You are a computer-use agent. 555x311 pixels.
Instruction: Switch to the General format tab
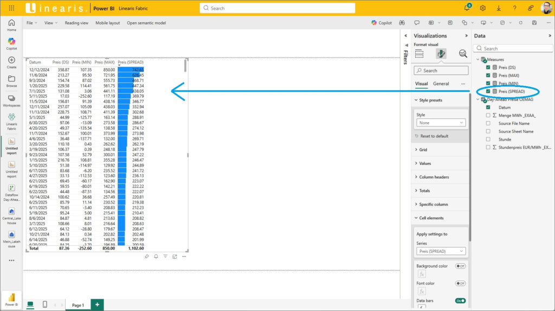tap(441, 84)
